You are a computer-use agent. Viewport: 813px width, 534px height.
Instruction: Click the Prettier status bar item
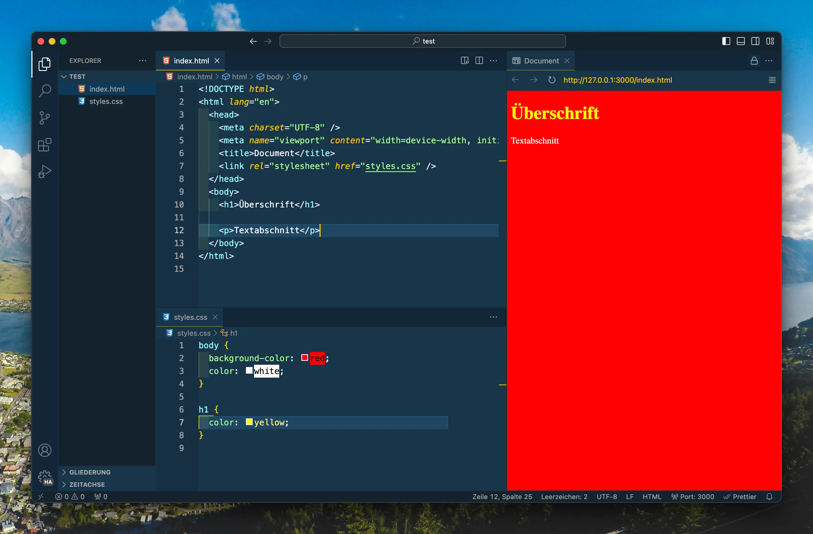(740, 497)
